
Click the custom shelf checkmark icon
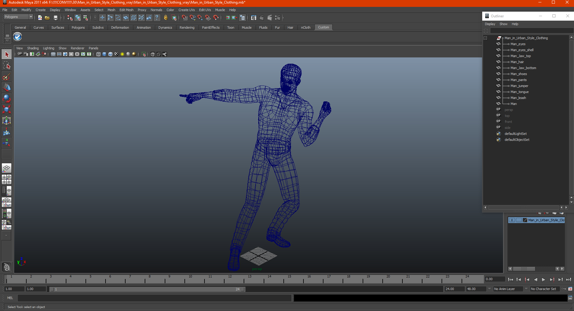pos(18,37)
